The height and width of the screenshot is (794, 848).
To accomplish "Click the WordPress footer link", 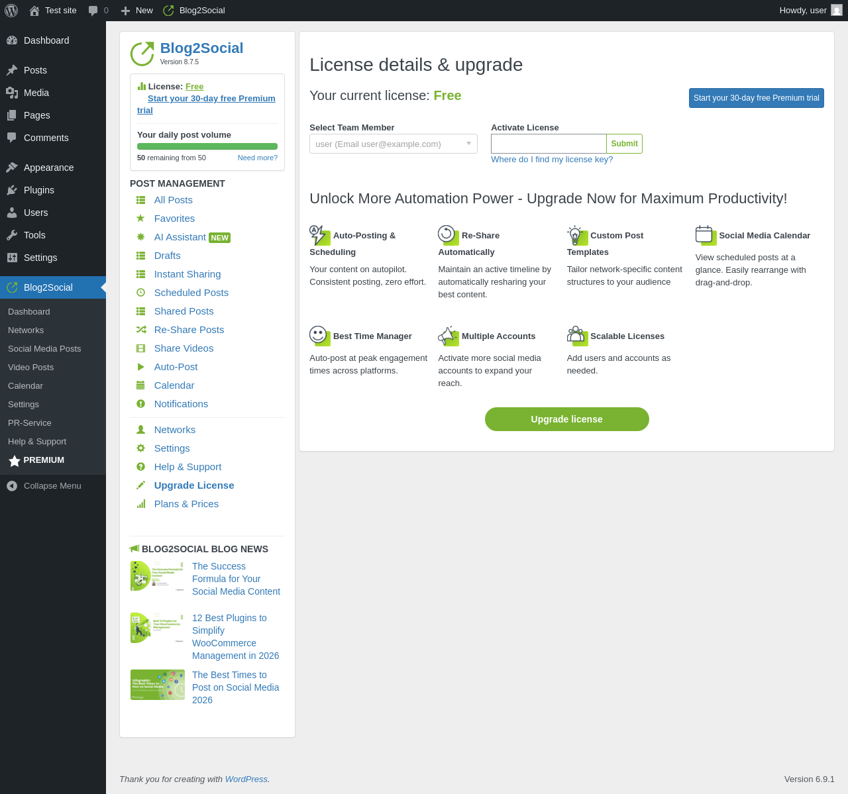I will click(x=246, y=779).
